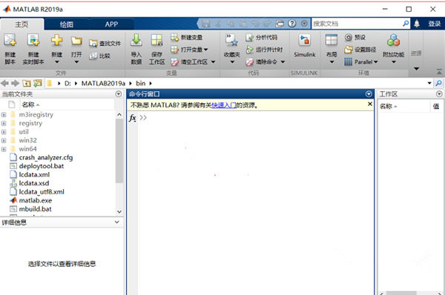The image size is (445, 295).
Task: Click the browse for folder icon
Action: pos(38,83)
